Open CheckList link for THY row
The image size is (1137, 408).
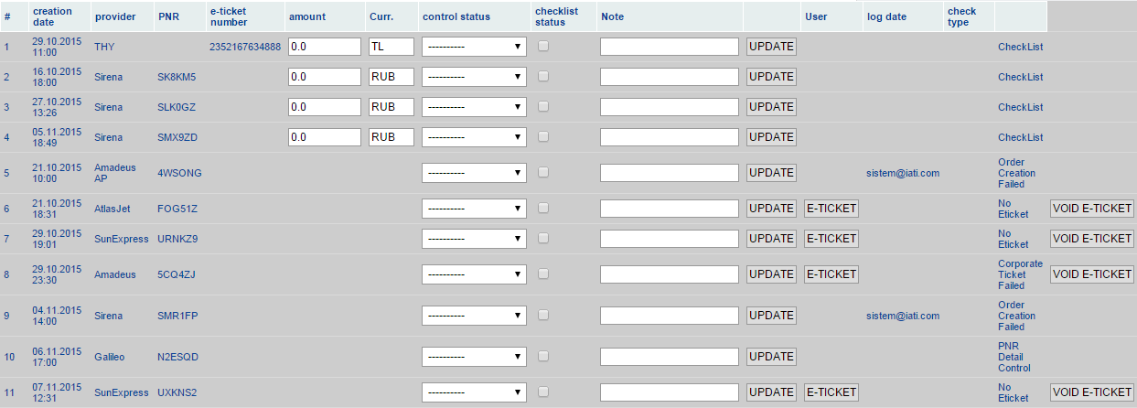(x=1021, y=47)
